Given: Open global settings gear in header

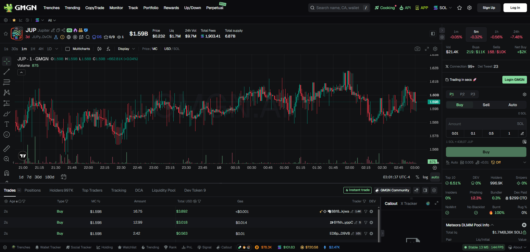Looking at the screenshot, I should pos(469,8).
